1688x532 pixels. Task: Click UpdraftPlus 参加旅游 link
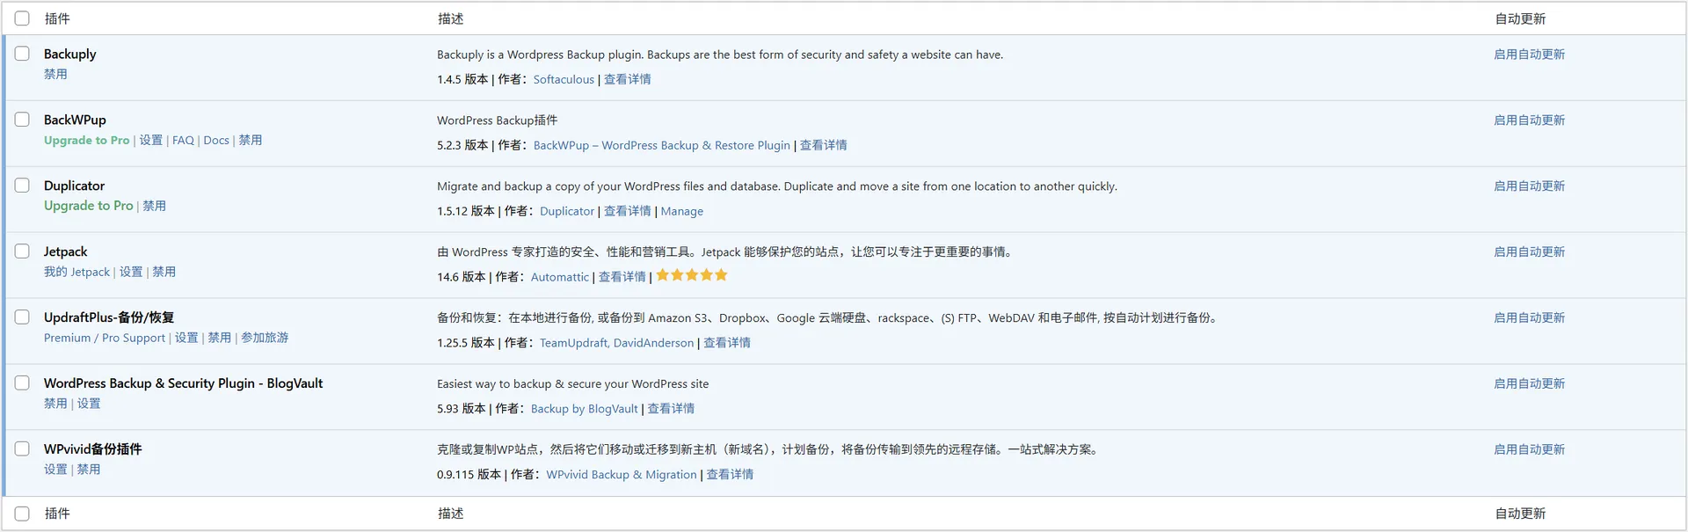point(265,338)
